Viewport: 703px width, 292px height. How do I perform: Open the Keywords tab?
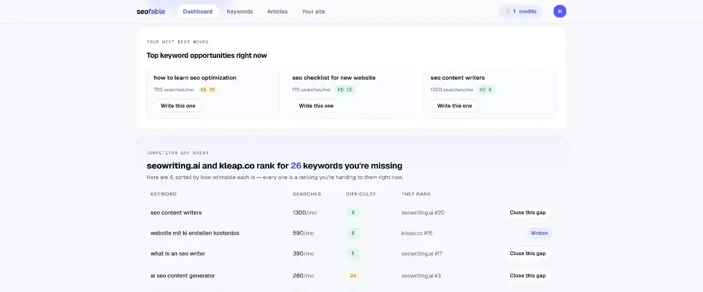[x=240, y=11]
